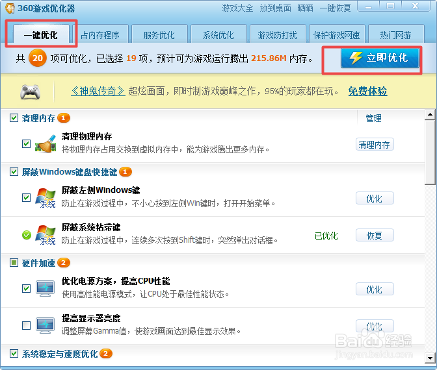Click the monitor icon beside 提高显示器亮度

pyautogui.click(x=45, y=325)
